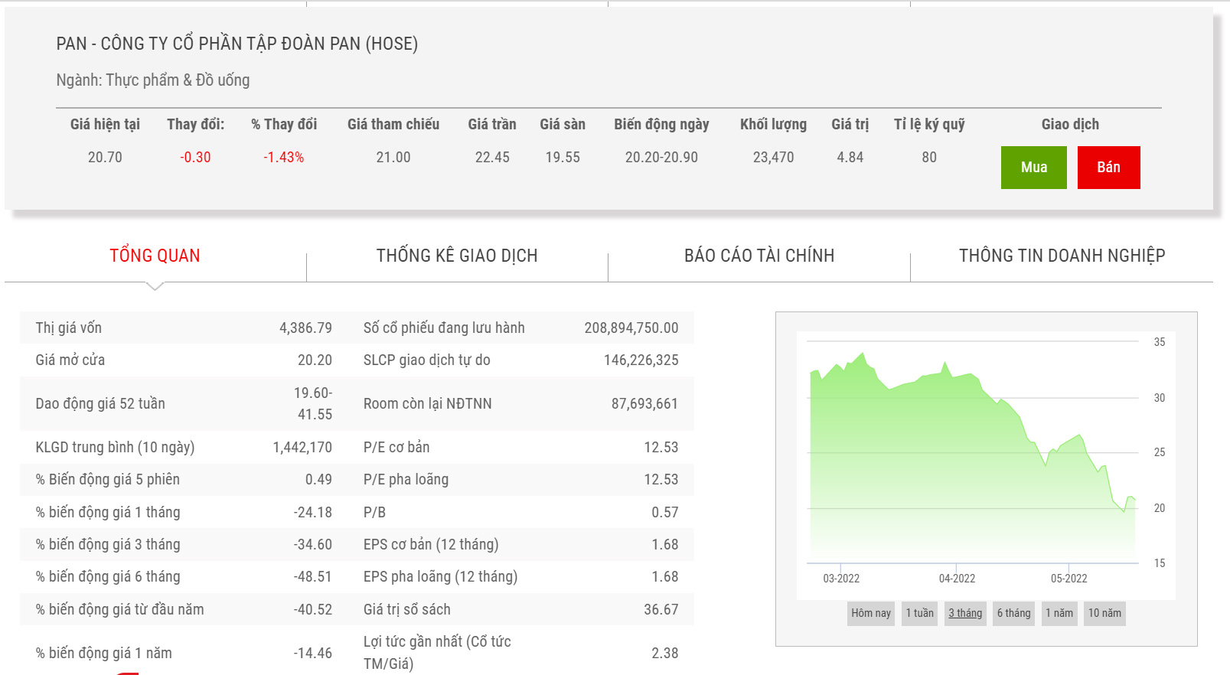Open the Thông tin doanh nghiệp tab
The width and height of the screenshot is (1230, 675).
(1062, 256)
